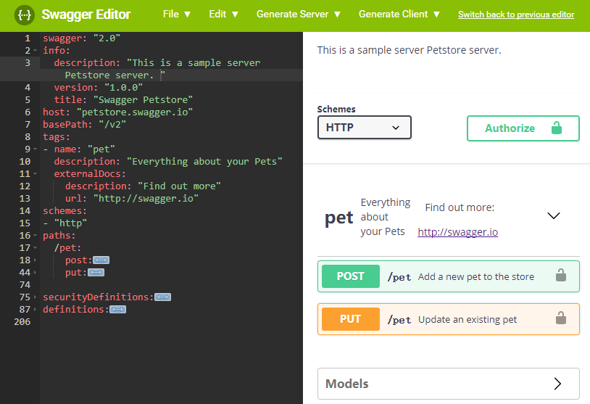Viewport: 590px width, 404px height.
Task: Open the Generate Client menu
Action: (x=399, y=15)
